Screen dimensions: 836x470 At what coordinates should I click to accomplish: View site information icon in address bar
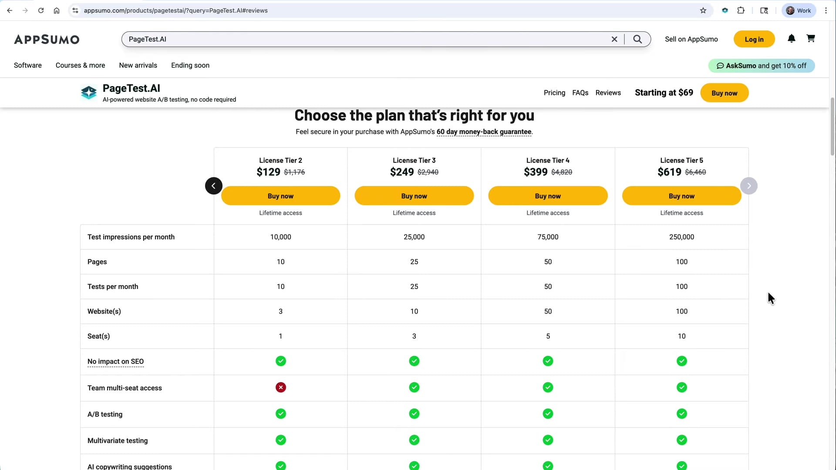pyautogui.click(x=75, y=10)
